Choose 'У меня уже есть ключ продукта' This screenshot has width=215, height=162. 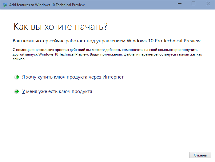[x=57, y=91]
